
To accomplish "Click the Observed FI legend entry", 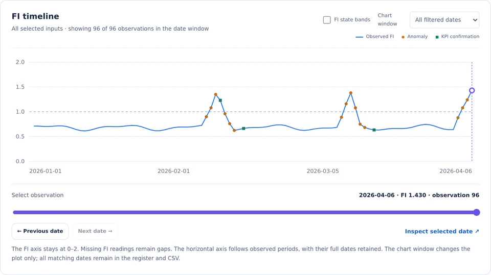I will click(x=375, y=37).
